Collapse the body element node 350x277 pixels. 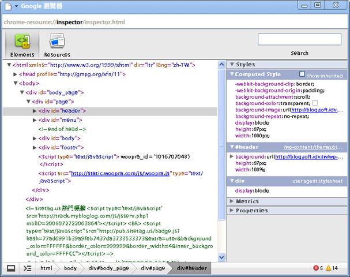pyautogui.click(x=16, y=83)
